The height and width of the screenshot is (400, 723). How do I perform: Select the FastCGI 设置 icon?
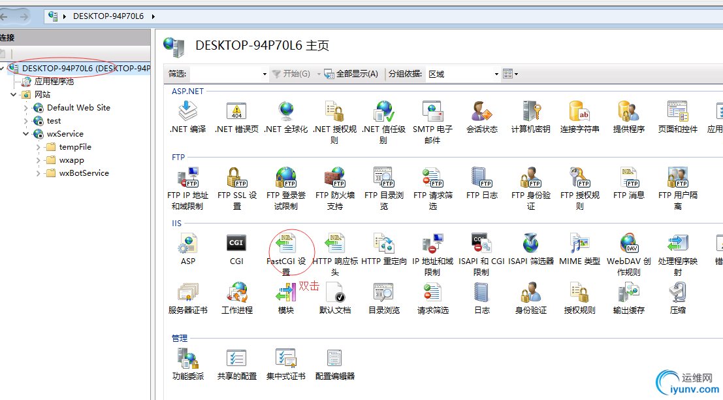286,243
